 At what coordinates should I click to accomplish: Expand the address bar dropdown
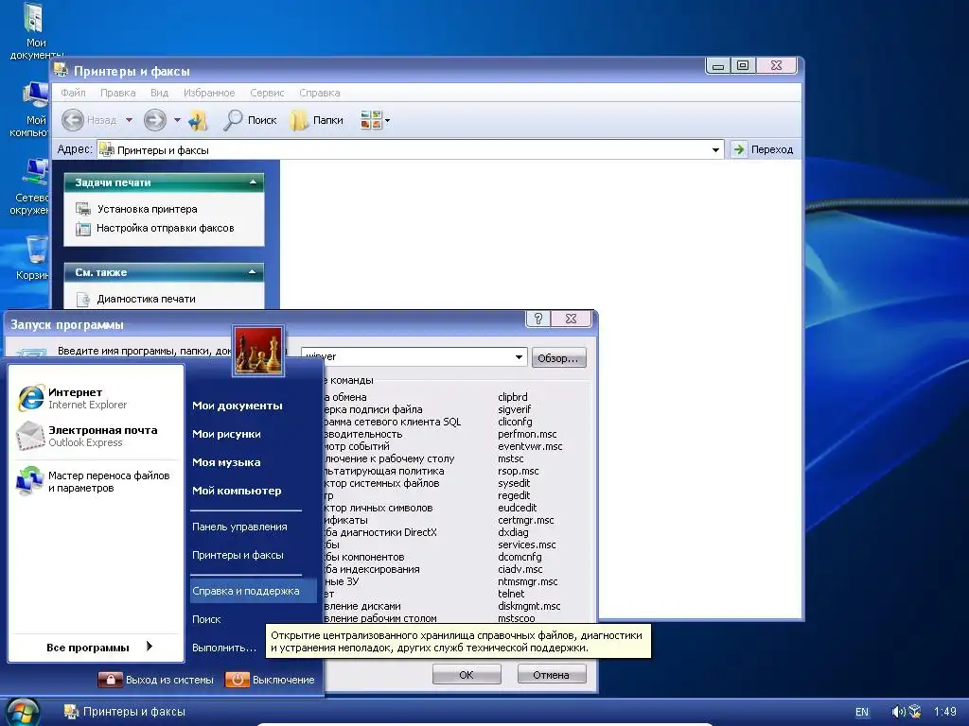tap(715, 150)
